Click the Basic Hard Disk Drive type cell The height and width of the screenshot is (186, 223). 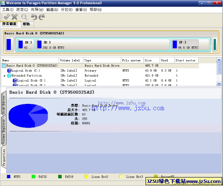[102, 66]
